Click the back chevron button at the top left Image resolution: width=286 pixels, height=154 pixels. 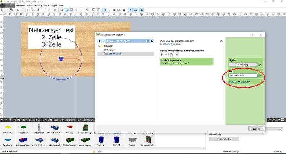2,6
